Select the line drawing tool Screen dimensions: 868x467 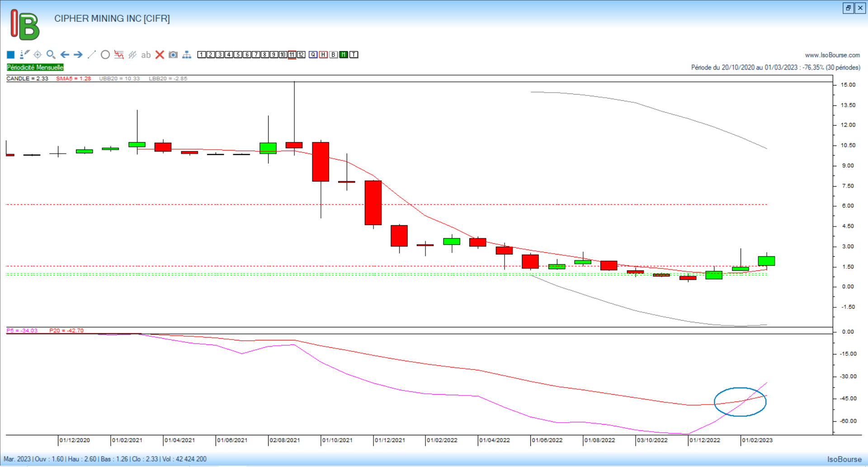coord(92,55)
